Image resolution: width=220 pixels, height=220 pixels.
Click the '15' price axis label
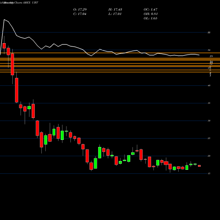[209, 173]
